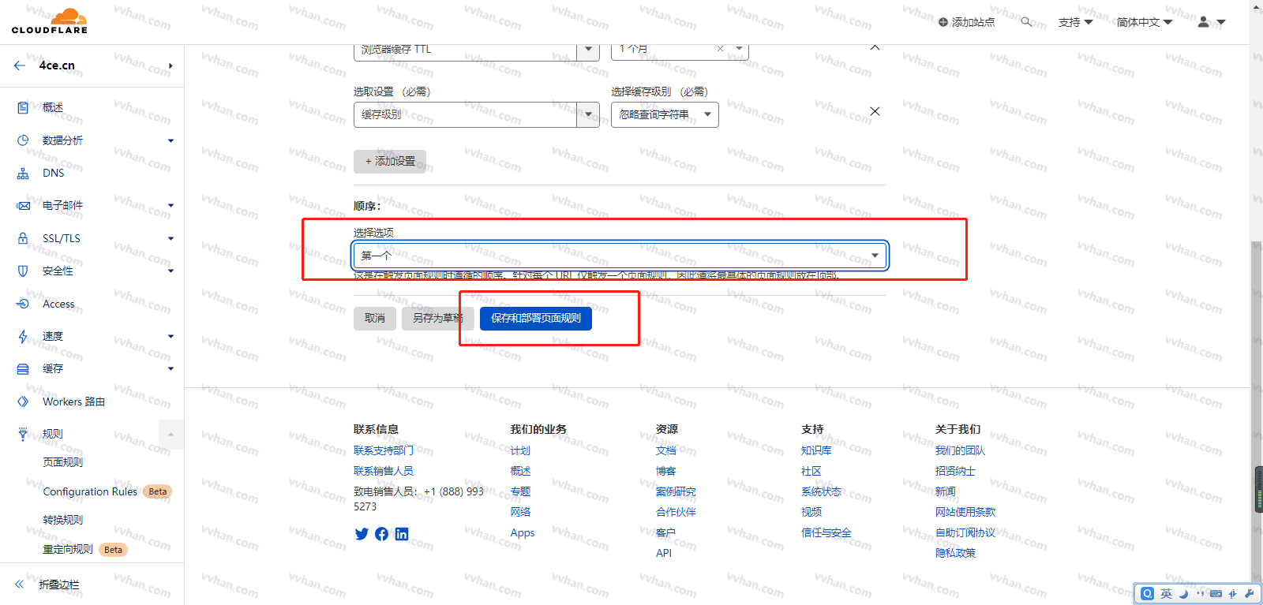
Task: Click the 取消 cancel button
Action: point(375,318)
